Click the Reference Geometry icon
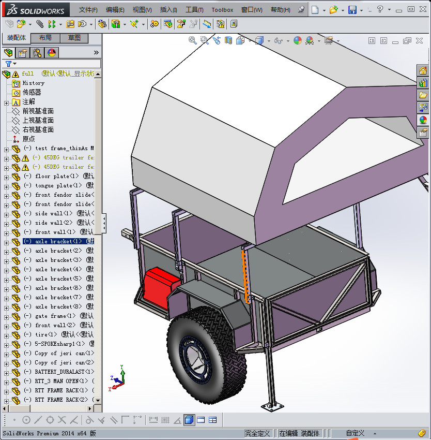Image resolution: width=431 pixels, height=440 pixels. [135, 24]
